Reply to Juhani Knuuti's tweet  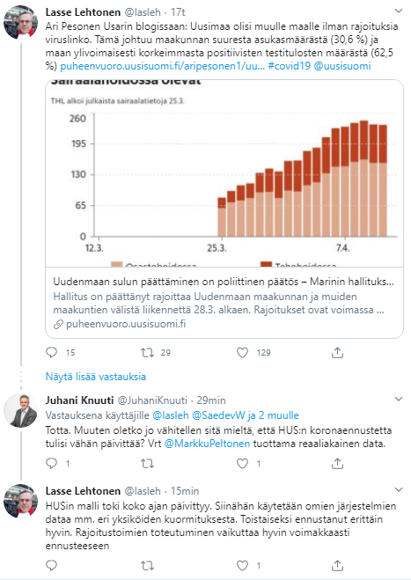pyautogui.click(x=51, y=463)
